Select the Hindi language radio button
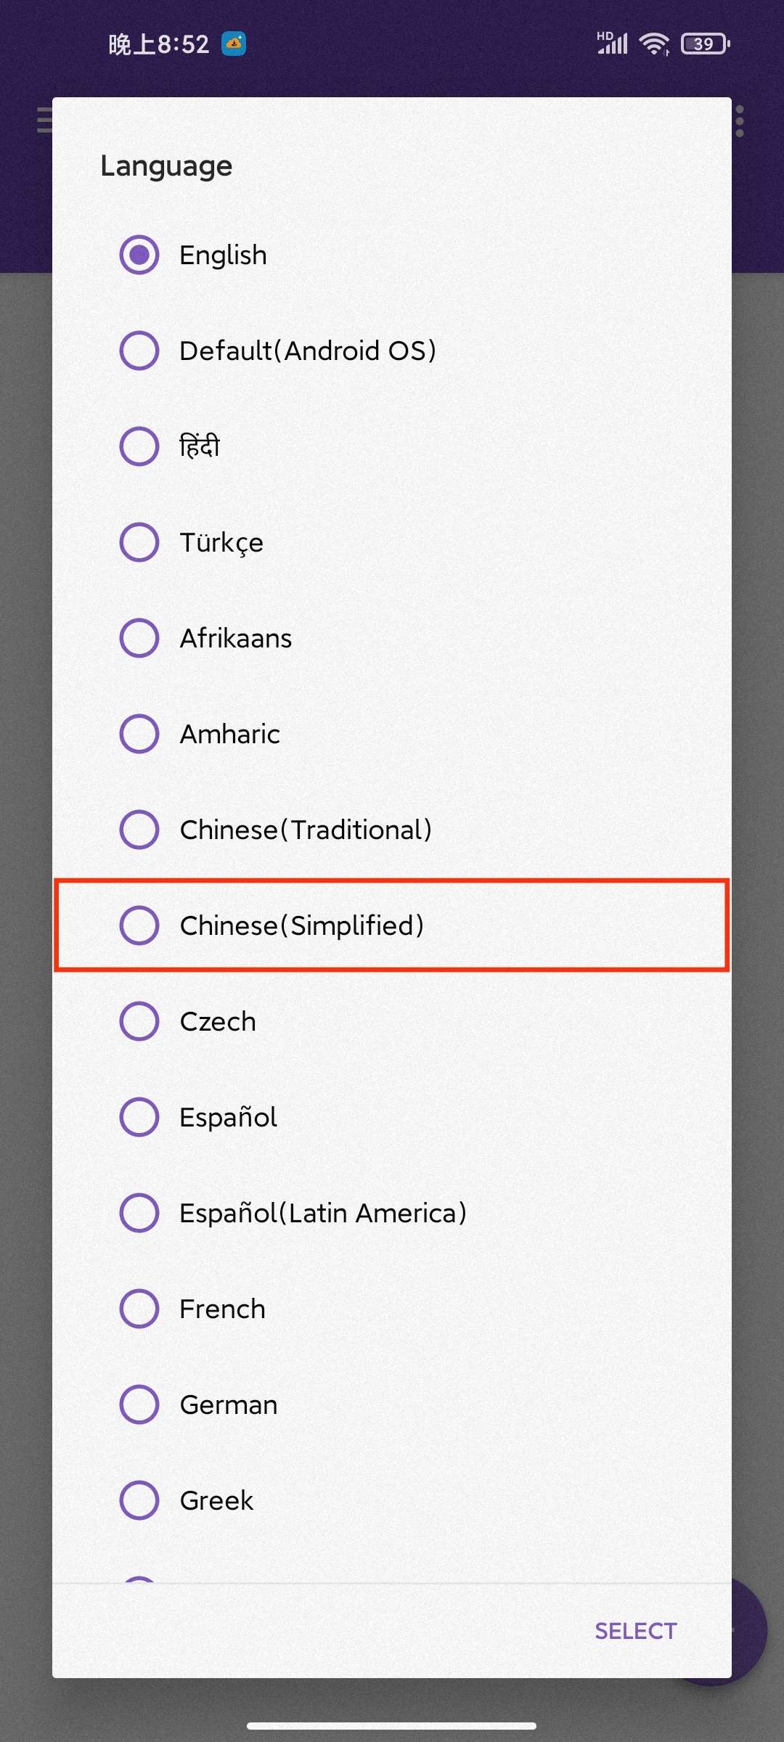The height and width of the screenshot is (1742, 784). point(139,446)
